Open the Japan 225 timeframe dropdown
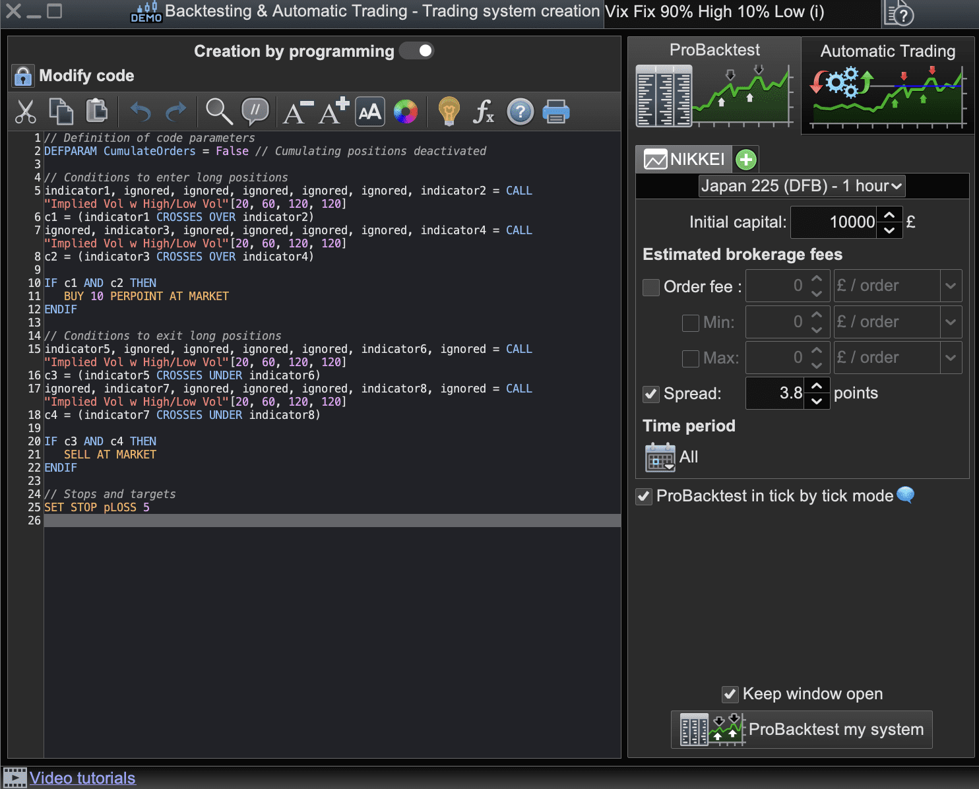979x789 pixels. click(802, 186)
